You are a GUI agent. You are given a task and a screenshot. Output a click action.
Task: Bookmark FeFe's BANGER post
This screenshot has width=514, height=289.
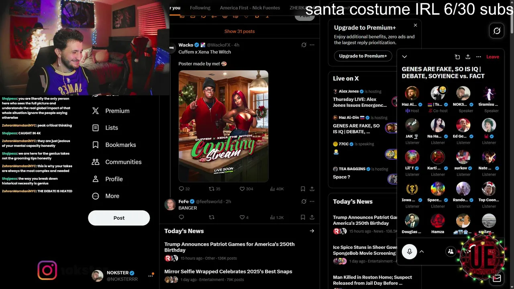303,217
